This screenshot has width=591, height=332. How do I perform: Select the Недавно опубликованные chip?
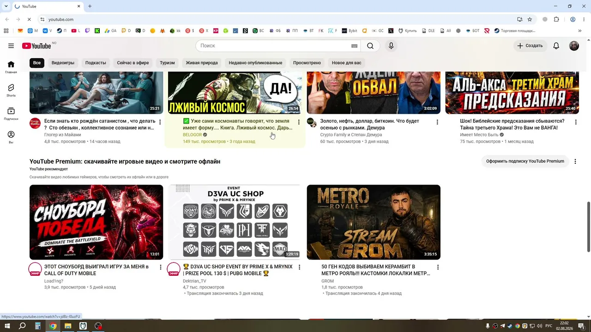click(x=255, y=63)
